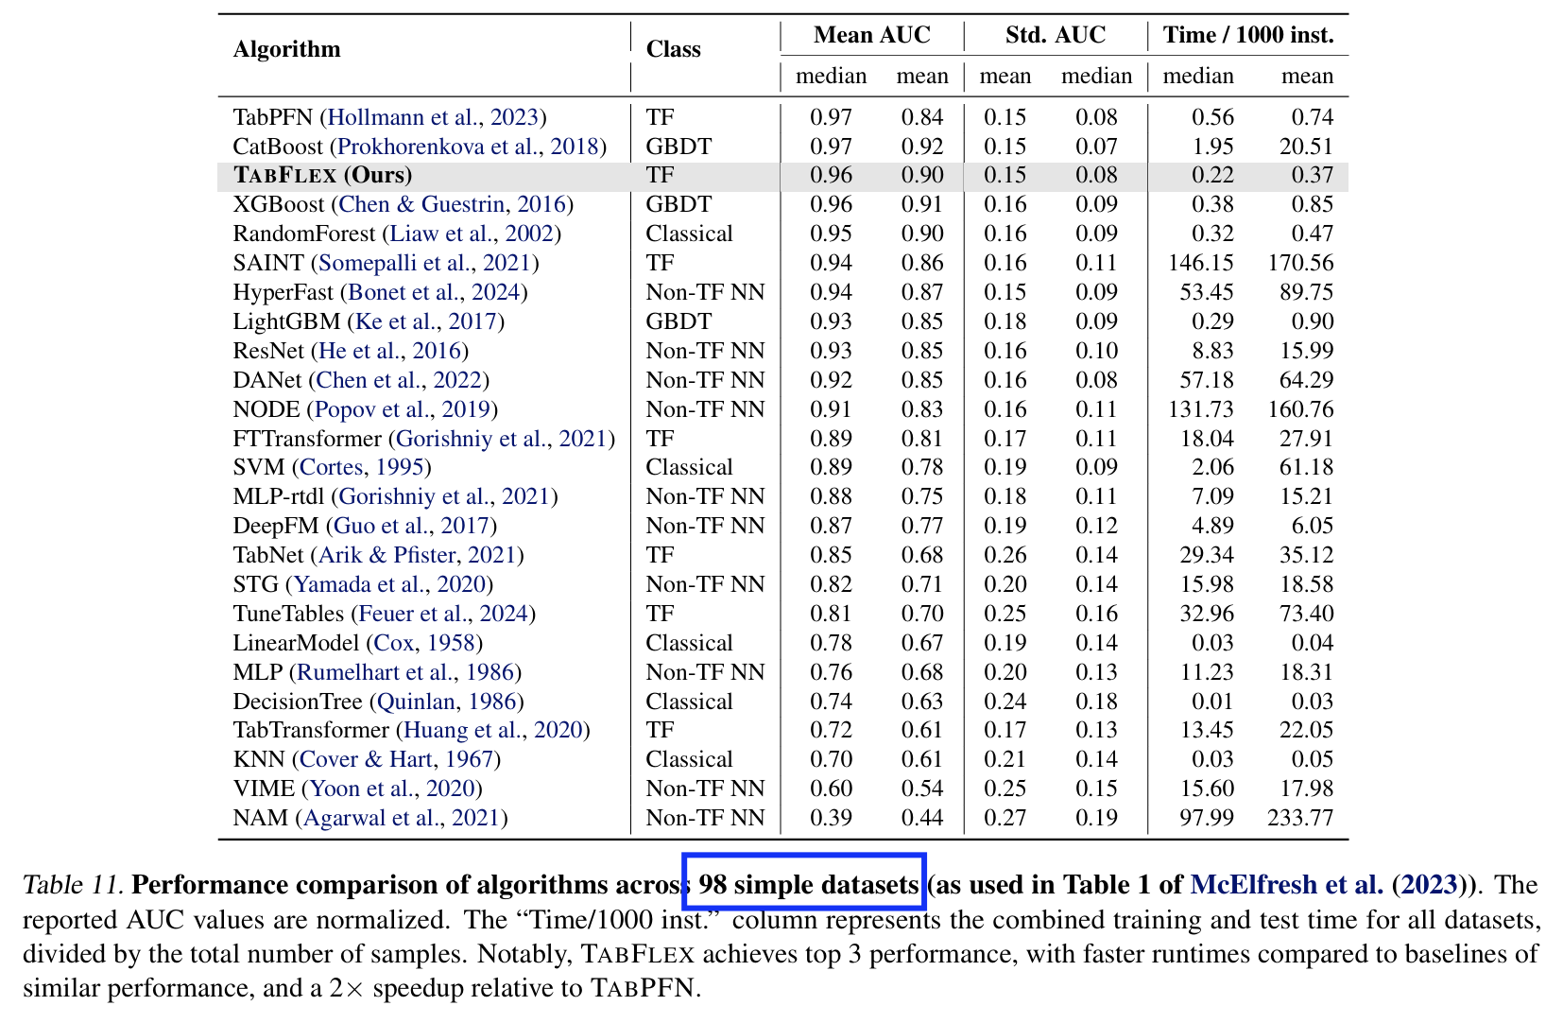Screen dimensions: 1563x1023
Task: Open the Chen et al., 2022 citation
Action: coord(399,380)
